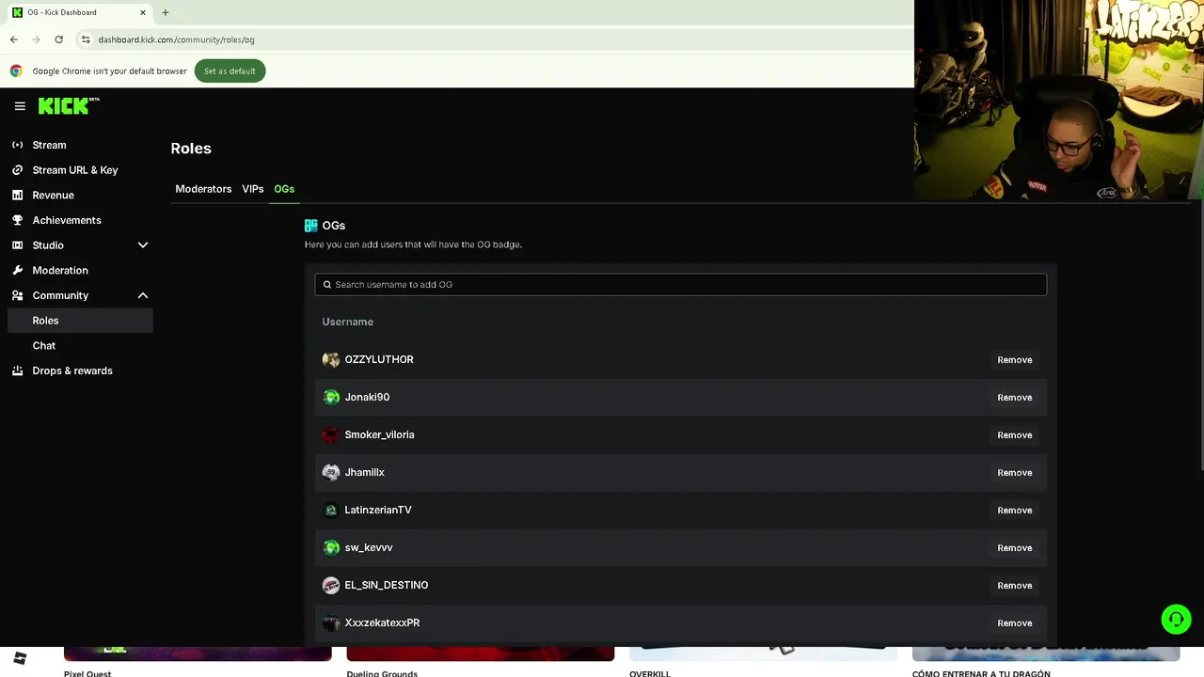Remove Jhamillx from OGs
1204x677 pixels.
point(1014,472)
